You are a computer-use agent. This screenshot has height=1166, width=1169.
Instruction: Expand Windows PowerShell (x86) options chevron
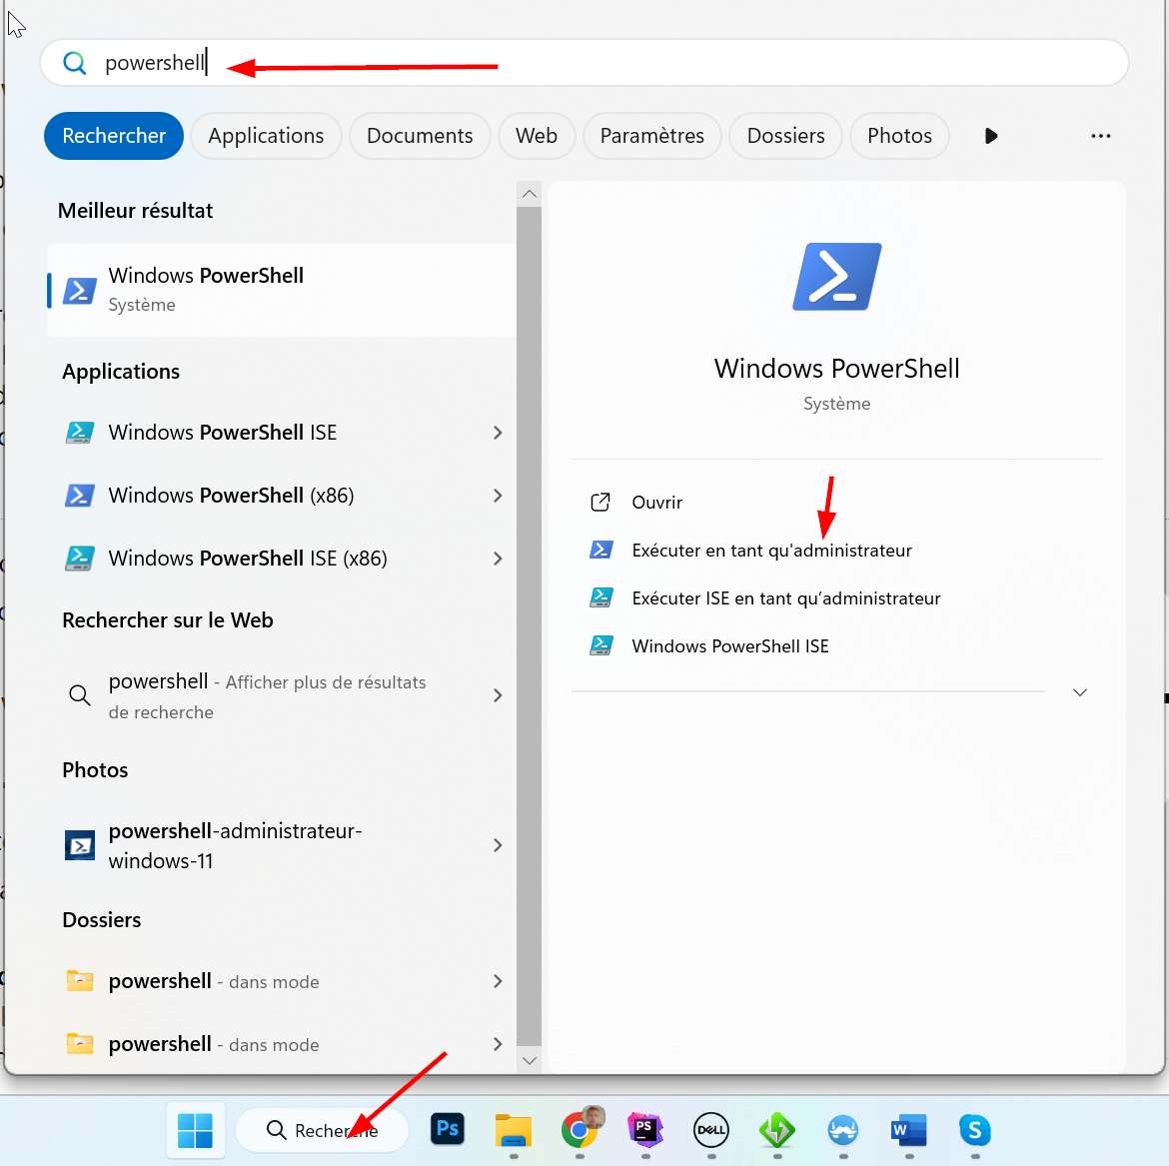tap(498, 496)
